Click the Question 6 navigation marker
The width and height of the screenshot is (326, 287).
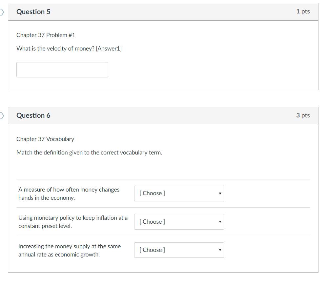pyautogui.click(x=1, y=115)
